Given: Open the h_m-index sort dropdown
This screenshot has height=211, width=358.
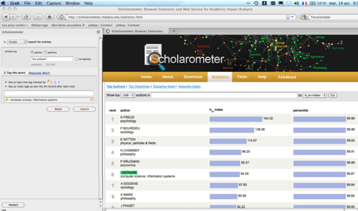Looking at the screenshot, I should [x=315, y=95].
